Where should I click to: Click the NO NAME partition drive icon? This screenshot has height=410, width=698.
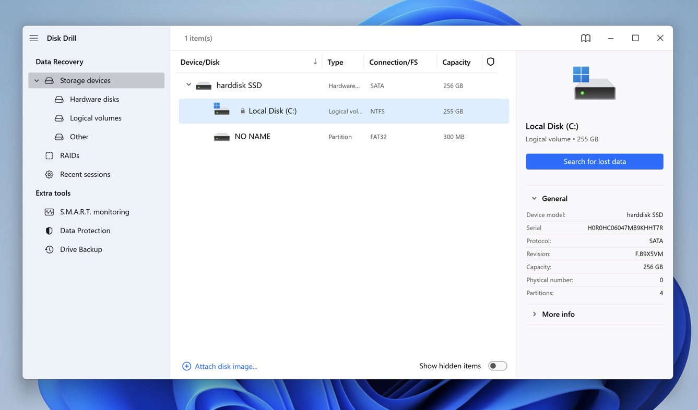pos(222,137)
